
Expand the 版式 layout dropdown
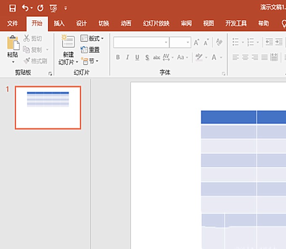tap(102, 38)
